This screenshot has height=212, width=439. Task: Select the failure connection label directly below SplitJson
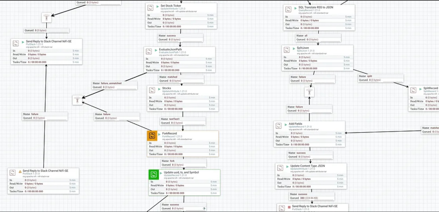312,79
